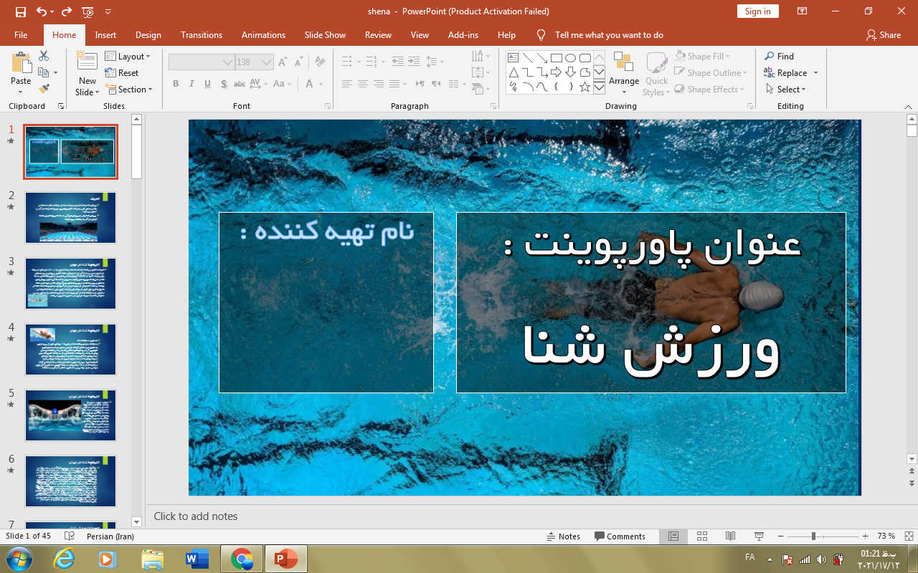Open the Section dropdown menu
Screen dimensions: 918x573
[129, 90]
